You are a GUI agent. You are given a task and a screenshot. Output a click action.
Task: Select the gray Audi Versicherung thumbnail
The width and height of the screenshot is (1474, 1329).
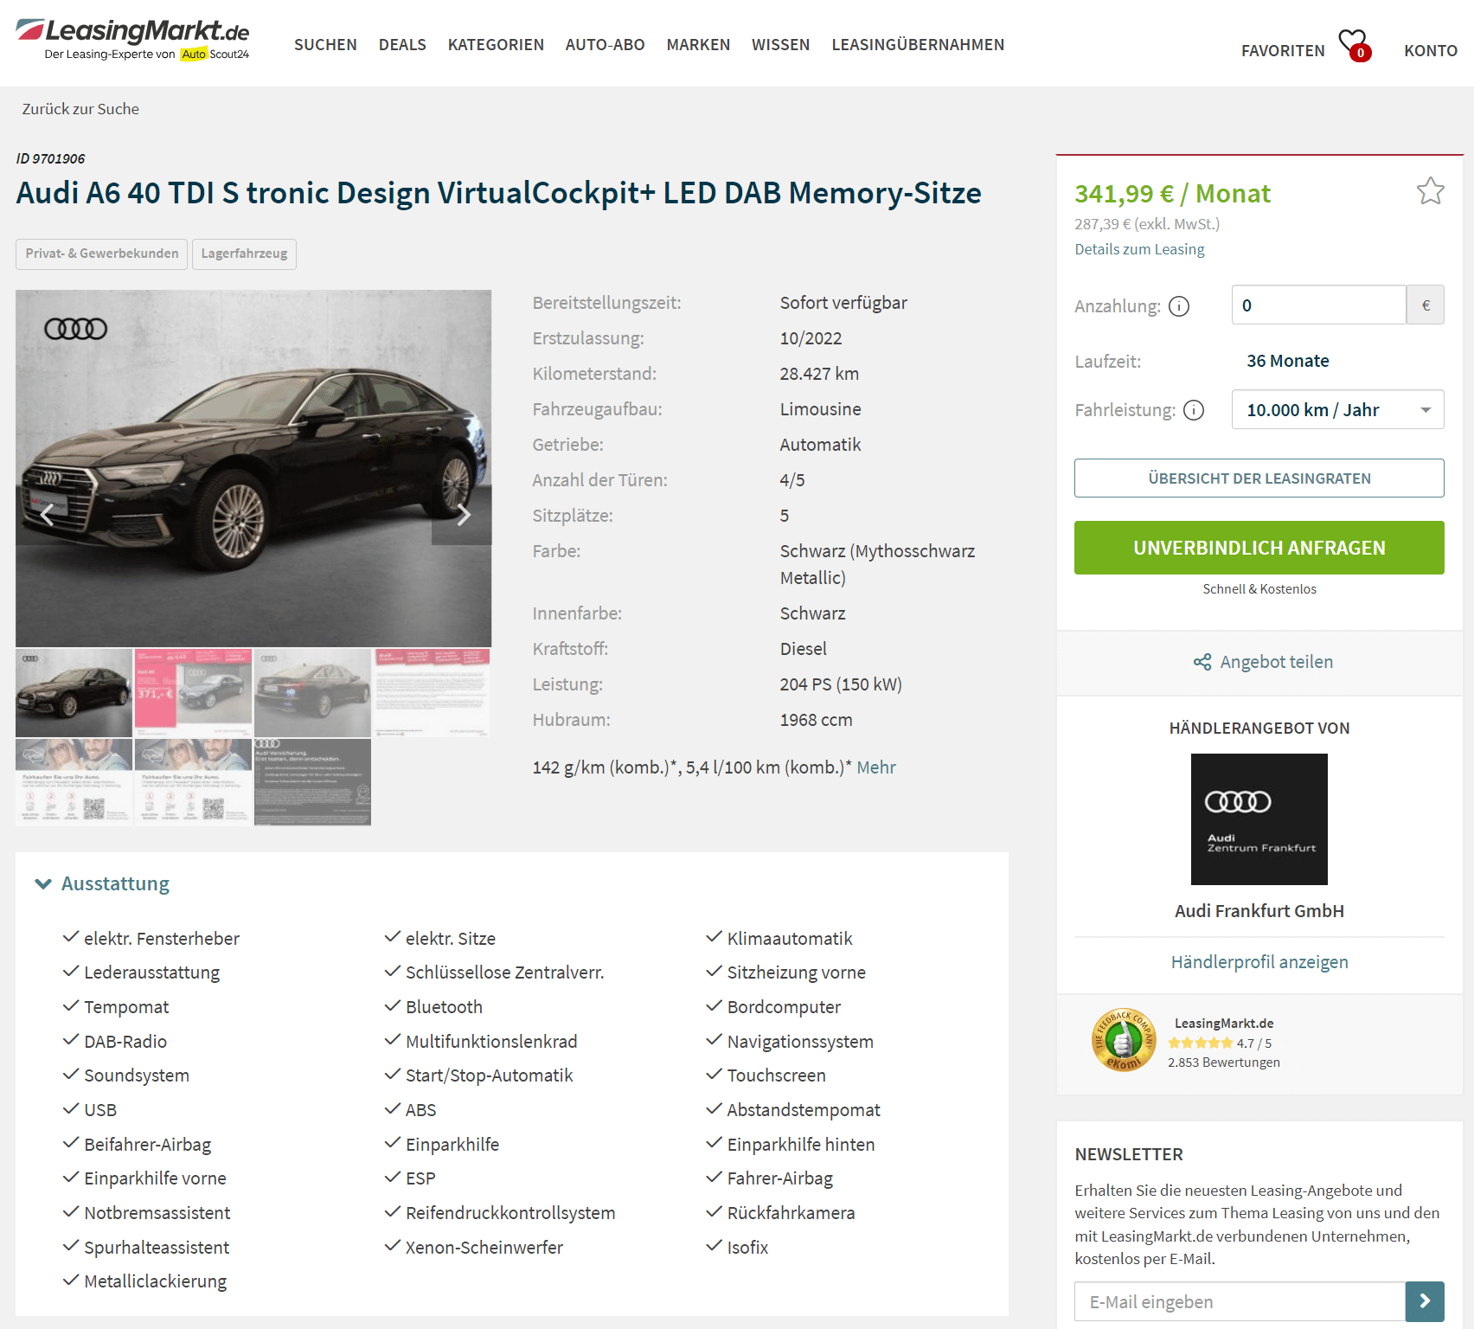tap(312, 782)
